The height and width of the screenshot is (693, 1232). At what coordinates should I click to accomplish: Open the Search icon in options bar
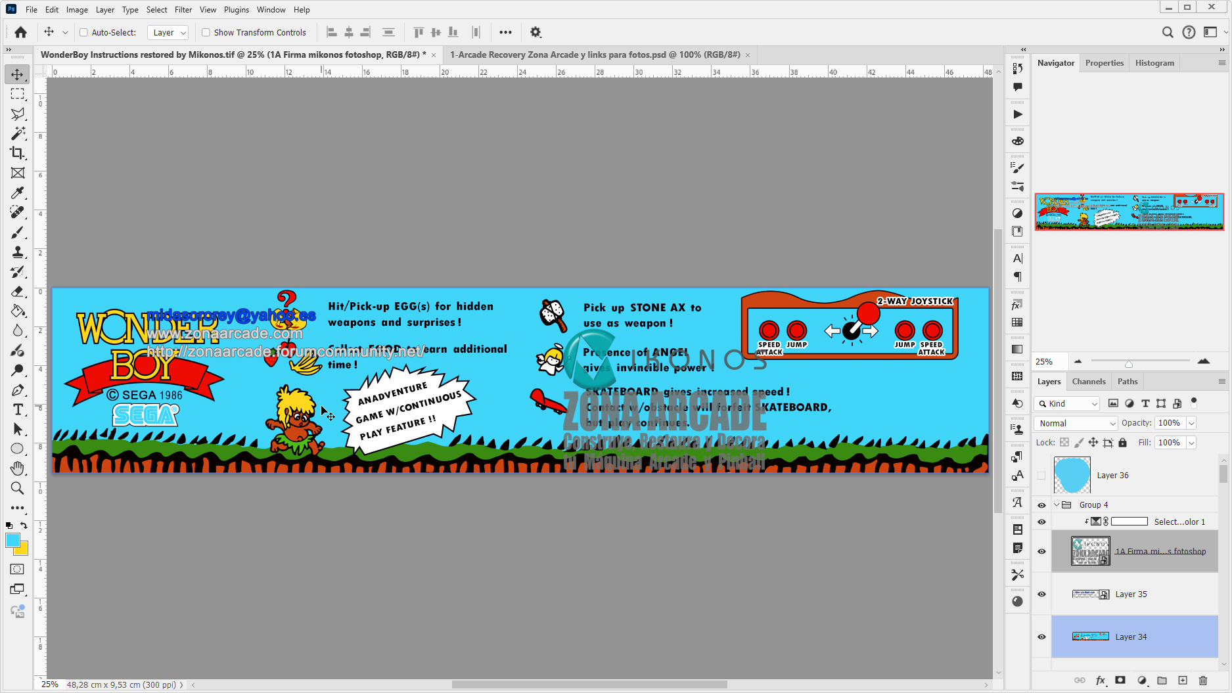[1168, 32]
